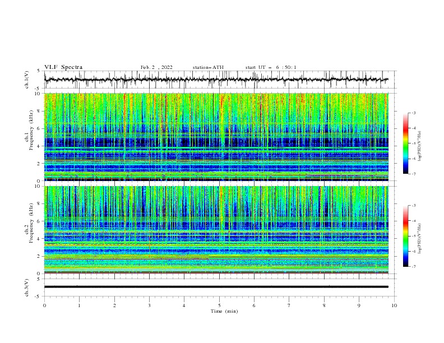Click time axis tick label '5'
Screen dimensions: 444x343
click(x=219, y=305)
